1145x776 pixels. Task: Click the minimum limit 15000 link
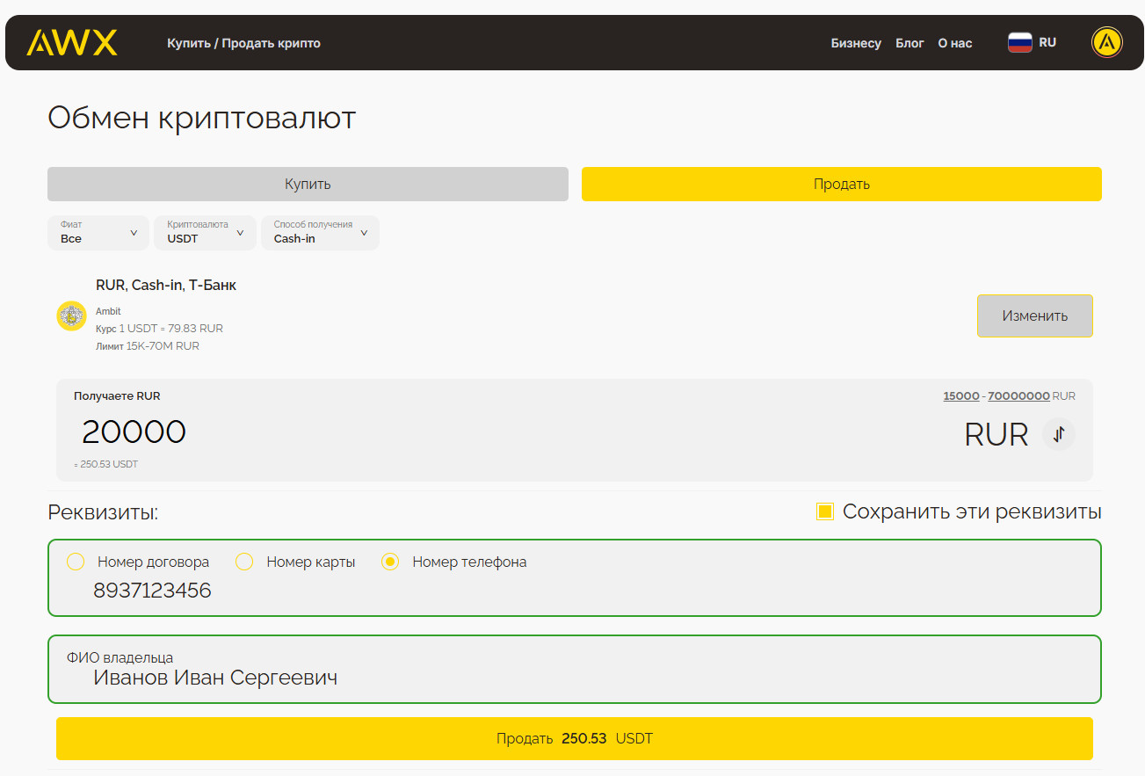pyautogui.click(x=960, y=396)
